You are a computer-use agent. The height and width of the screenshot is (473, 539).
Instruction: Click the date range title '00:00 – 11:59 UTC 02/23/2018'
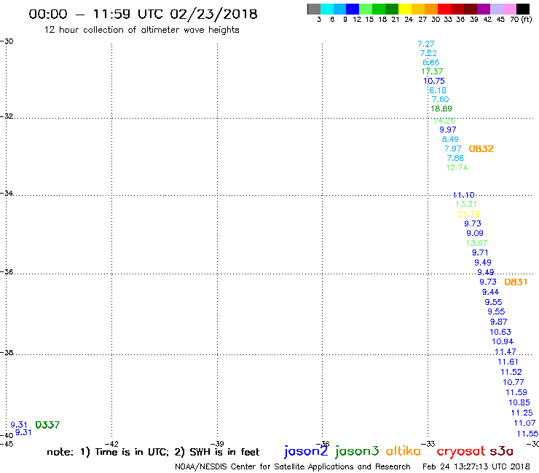point(143,15)
